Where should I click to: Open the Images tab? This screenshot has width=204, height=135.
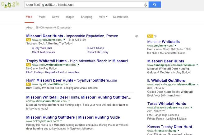click(70, 17)
